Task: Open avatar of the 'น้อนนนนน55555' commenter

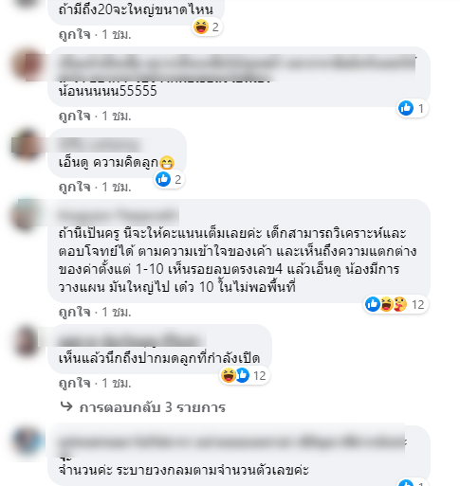Action: click(28, 63)
